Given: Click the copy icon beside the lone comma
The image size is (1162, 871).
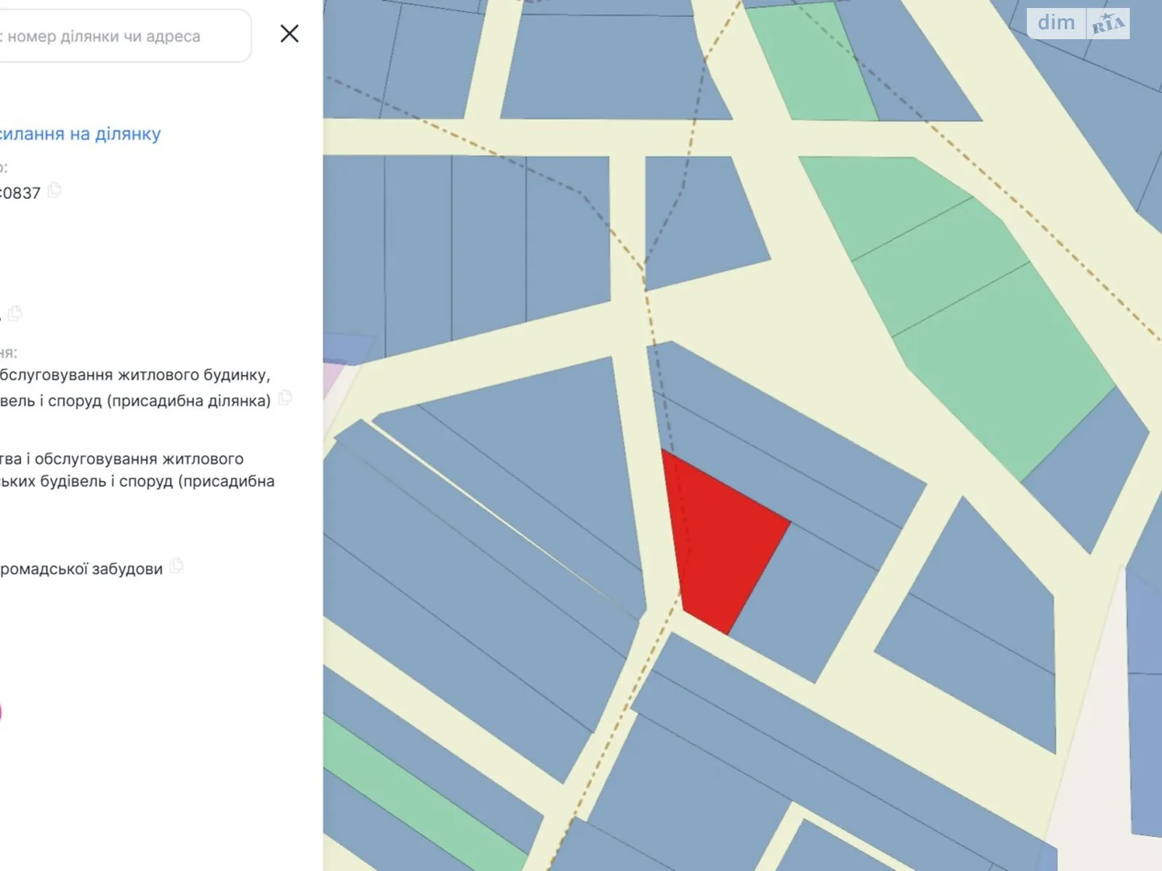Looking at the screenshot, I should pyautogui.click(x=15, y=314).
